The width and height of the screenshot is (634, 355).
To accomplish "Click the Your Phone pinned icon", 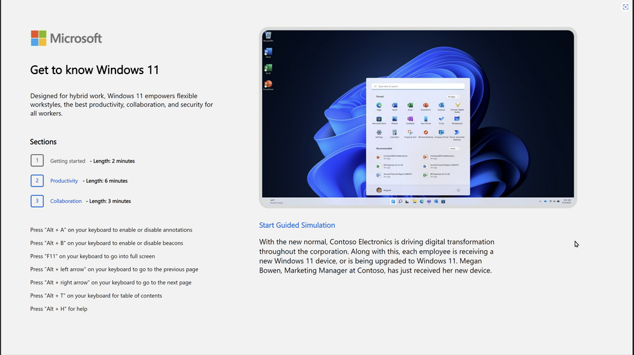I will [426, 119].
